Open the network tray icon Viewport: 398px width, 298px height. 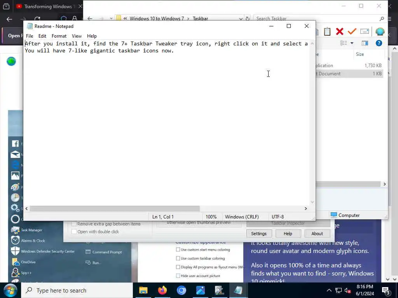(339, 290)
